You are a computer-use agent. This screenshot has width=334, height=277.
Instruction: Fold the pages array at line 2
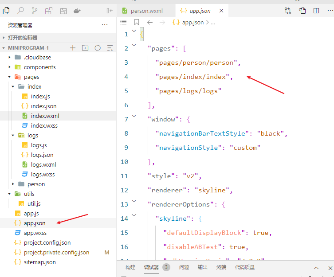pyautogui.click(x=134, y=45)
